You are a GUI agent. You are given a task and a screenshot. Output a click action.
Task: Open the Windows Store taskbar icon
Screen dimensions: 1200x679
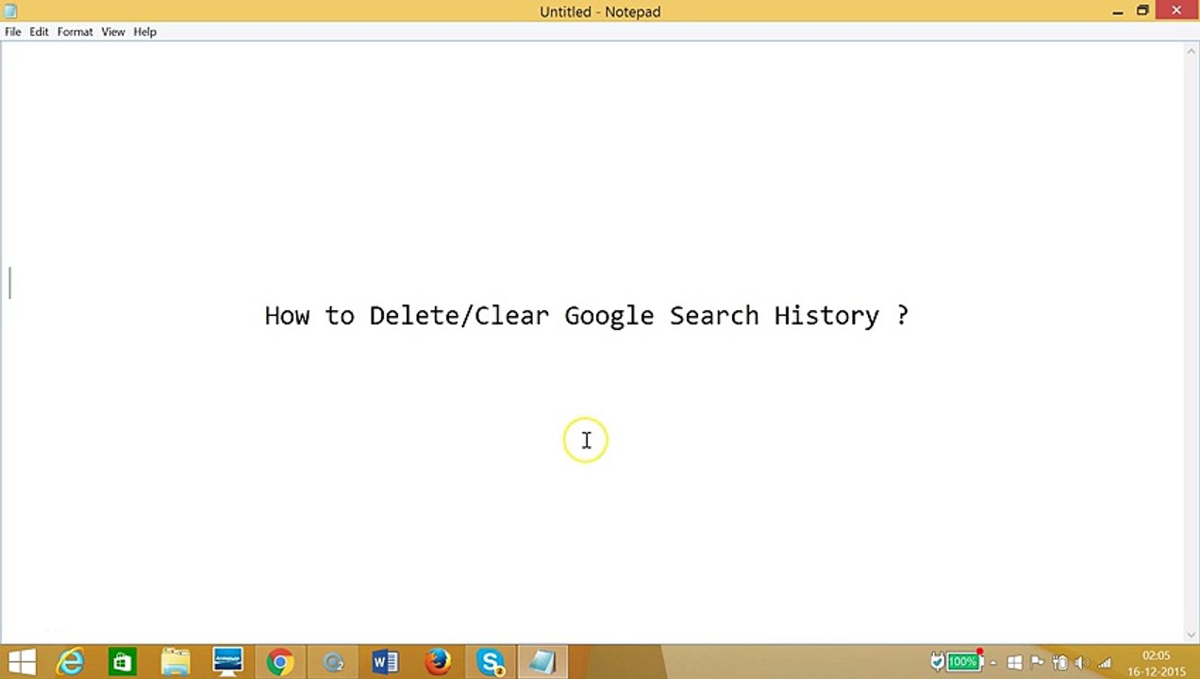click(x=123, y=662)
